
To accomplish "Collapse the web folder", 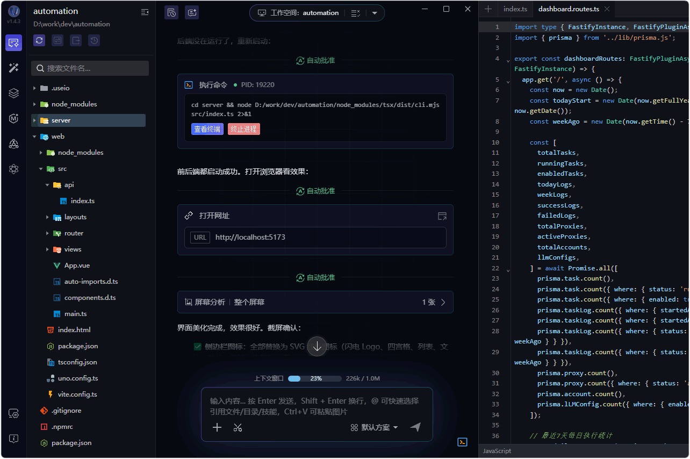I will (34, 137).
